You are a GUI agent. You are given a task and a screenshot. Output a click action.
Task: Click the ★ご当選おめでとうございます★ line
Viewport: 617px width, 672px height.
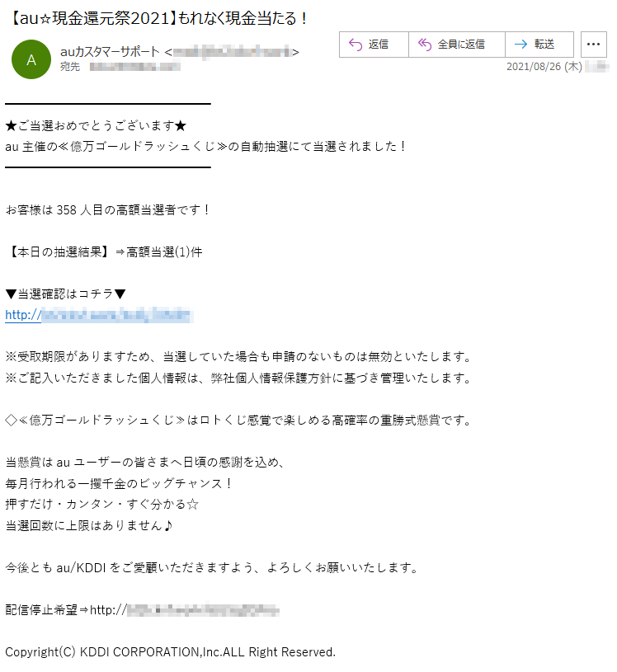pyautogui.click(x=96, y=125)
